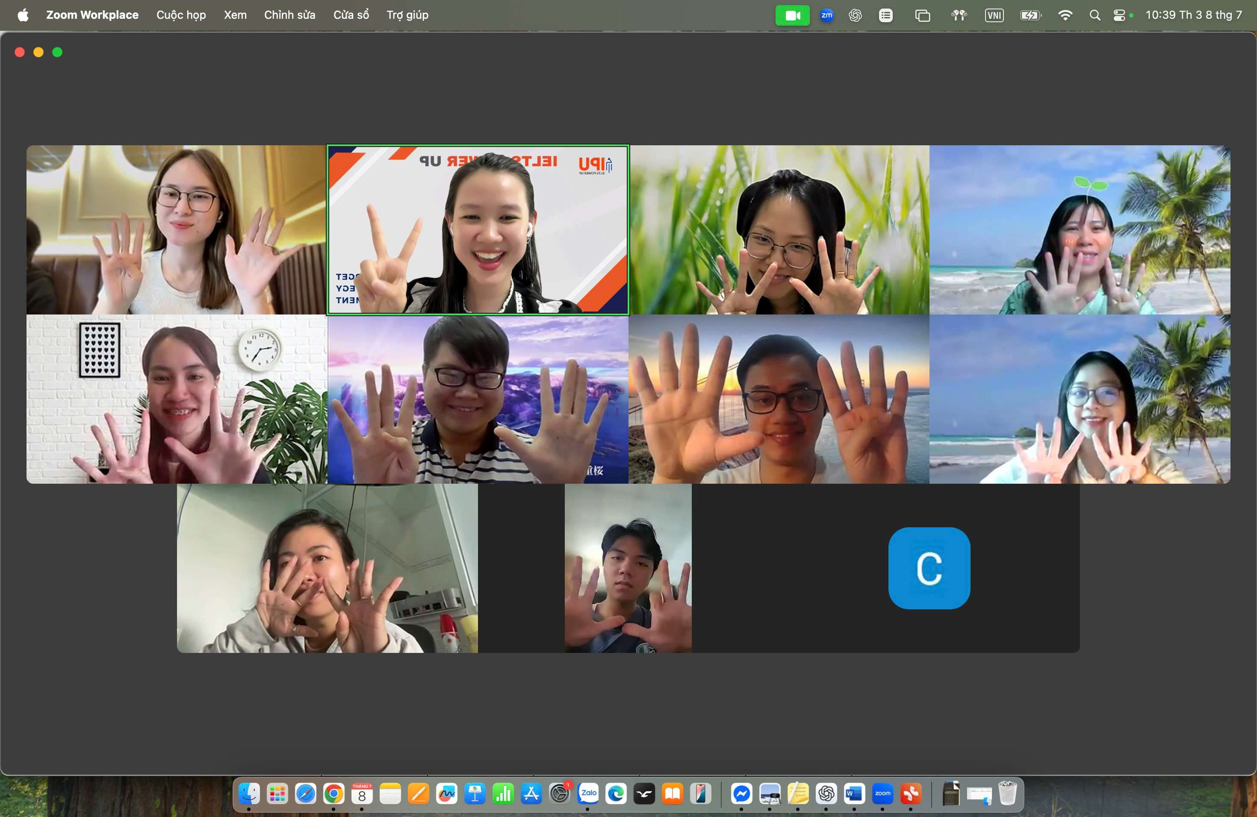Screen dimensions: 1257x817
Task: Open Books app from the Dock
Action: pos(673,794)
